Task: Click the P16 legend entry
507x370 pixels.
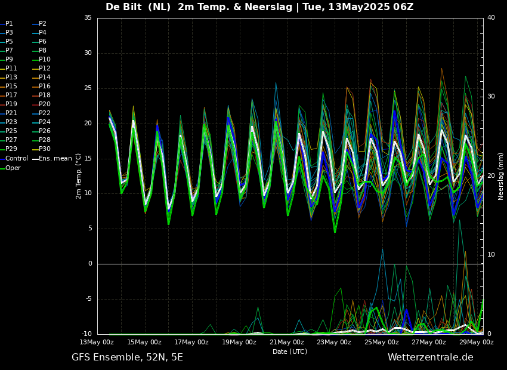Action: [x=45, y=87]
